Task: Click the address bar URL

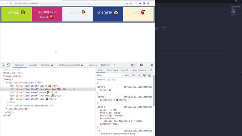Action: [x=28, y=3]
